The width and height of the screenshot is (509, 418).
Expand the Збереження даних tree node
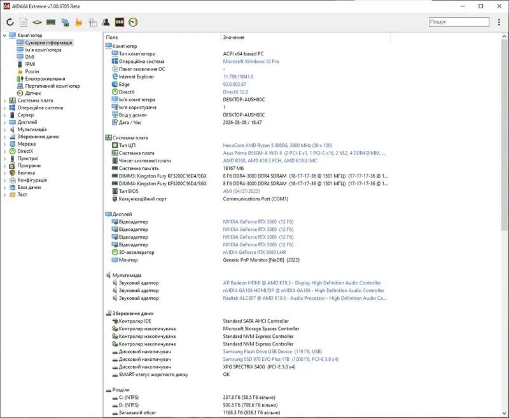[4, 137]
